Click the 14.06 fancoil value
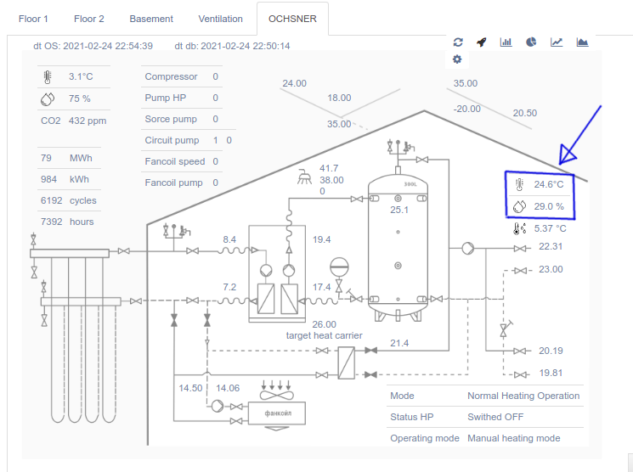The width and height of the screenshot is (633, 472). [x=228, y=388]
